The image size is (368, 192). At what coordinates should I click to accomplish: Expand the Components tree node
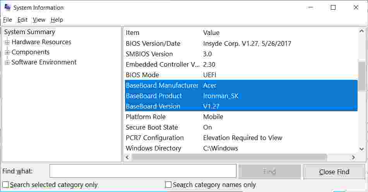click(x=7, y=52)
